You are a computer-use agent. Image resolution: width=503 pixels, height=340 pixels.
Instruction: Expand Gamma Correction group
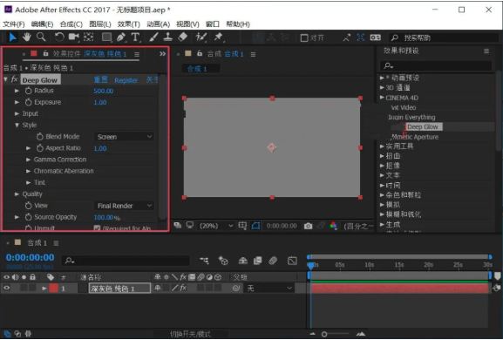(x=28, y=160)
